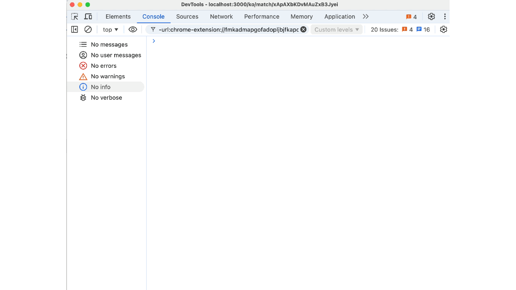Open console settings gear
Viewport: 516px width, 290px height.
tap(443, 30)
